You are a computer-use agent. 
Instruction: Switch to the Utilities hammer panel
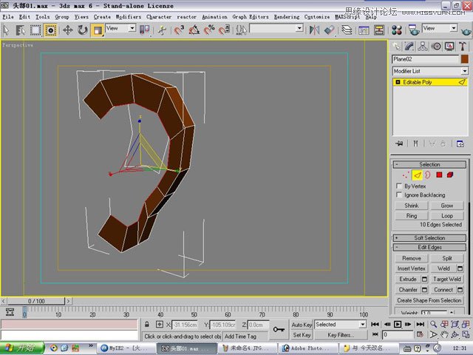463,46
